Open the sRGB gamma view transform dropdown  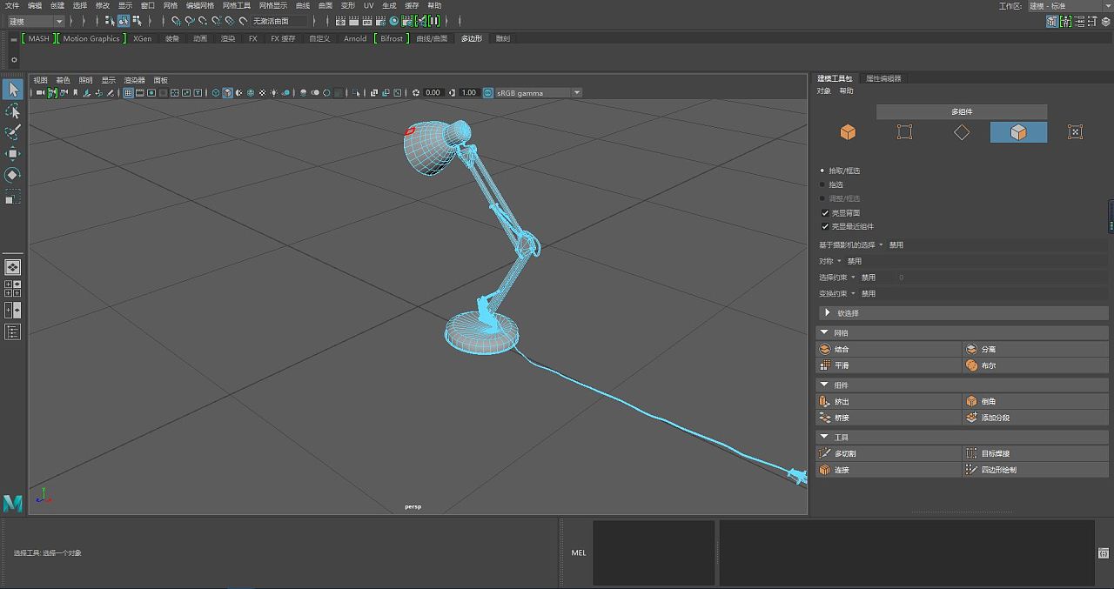[539, 92]
